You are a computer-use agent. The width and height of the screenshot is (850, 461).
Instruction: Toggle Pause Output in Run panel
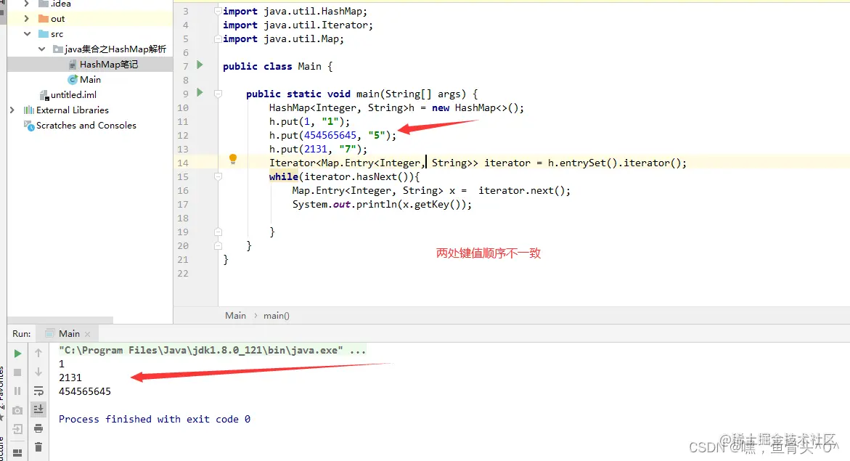click(17, 391)
